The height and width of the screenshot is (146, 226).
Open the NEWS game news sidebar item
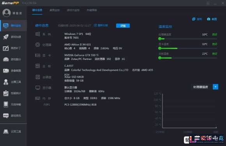point(14,116)
